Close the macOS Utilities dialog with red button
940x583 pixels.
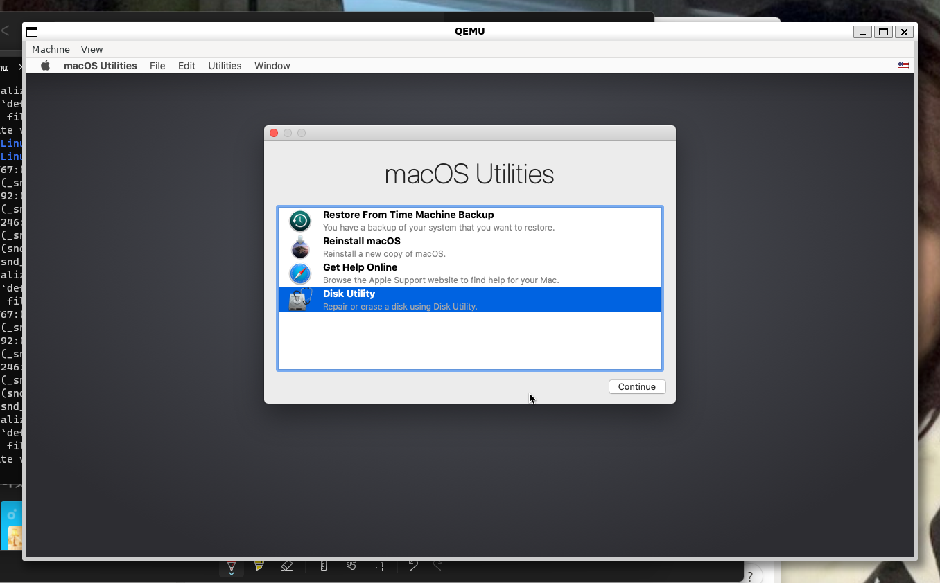[x=274, y=133]
